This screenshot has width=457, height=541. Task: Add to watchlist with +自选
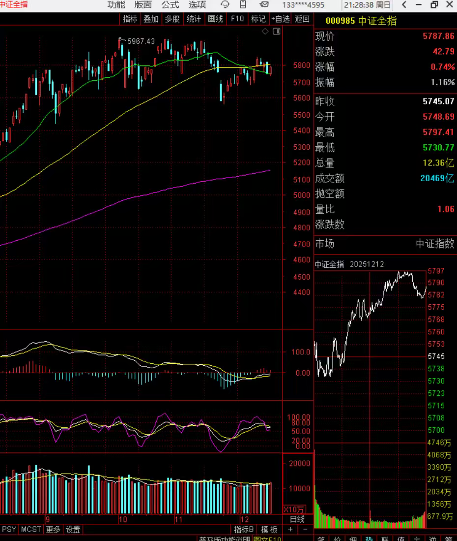[280, 19]
